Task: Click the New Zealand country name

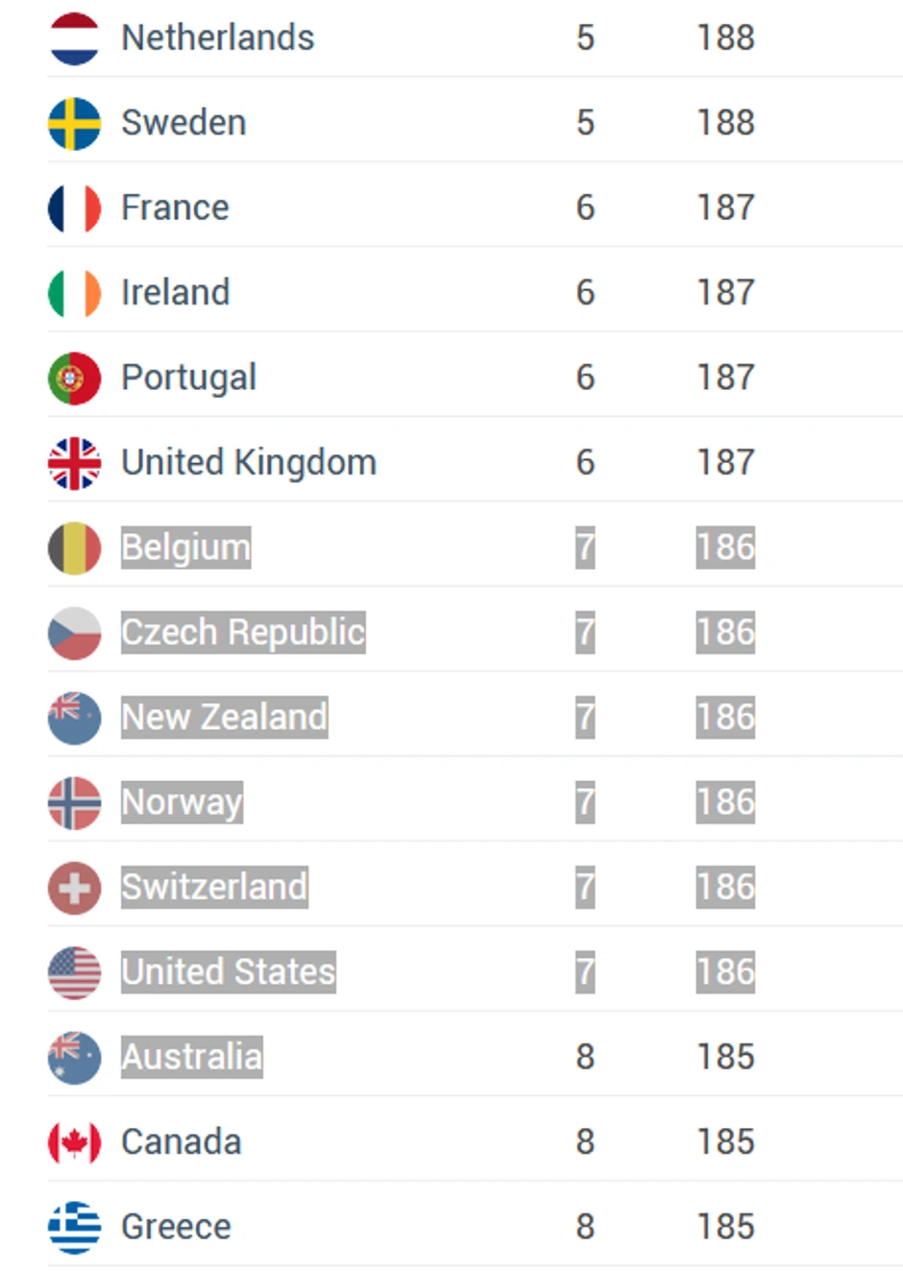Action: [x=224, y=718]
